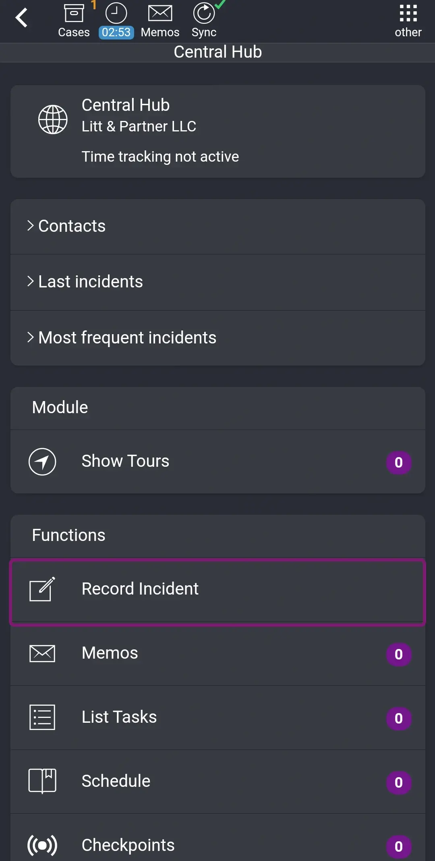Open the 'other' grid menu icon
The image size is (435, 861).
[x=408, y=13]
